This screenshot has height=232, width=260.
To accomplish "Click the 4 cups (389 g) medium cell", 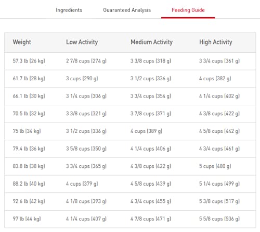I will (147, 131).
